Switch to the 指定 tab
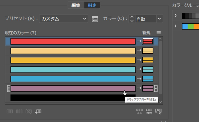This screenshot has height=122, width=199. (92, 5)
